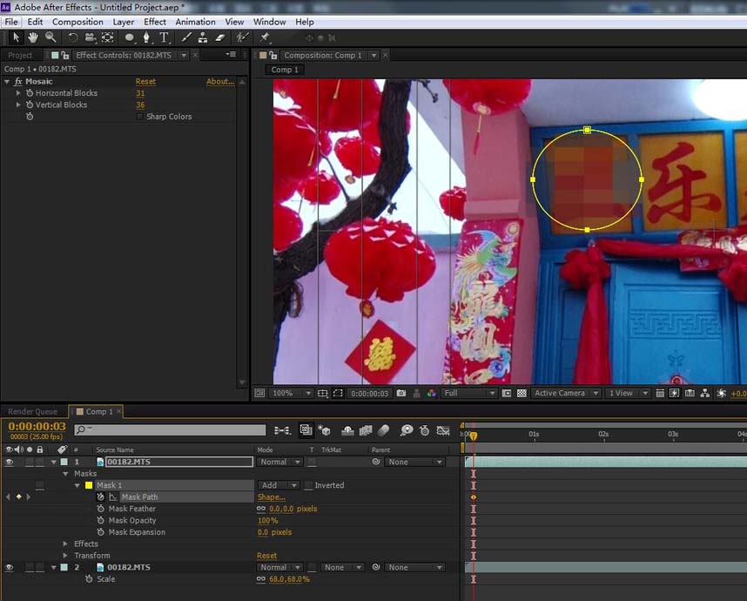The width and height of the screenshot is (747, 601).
Task: Select the Eraser tool
Action: click(219, 37)
